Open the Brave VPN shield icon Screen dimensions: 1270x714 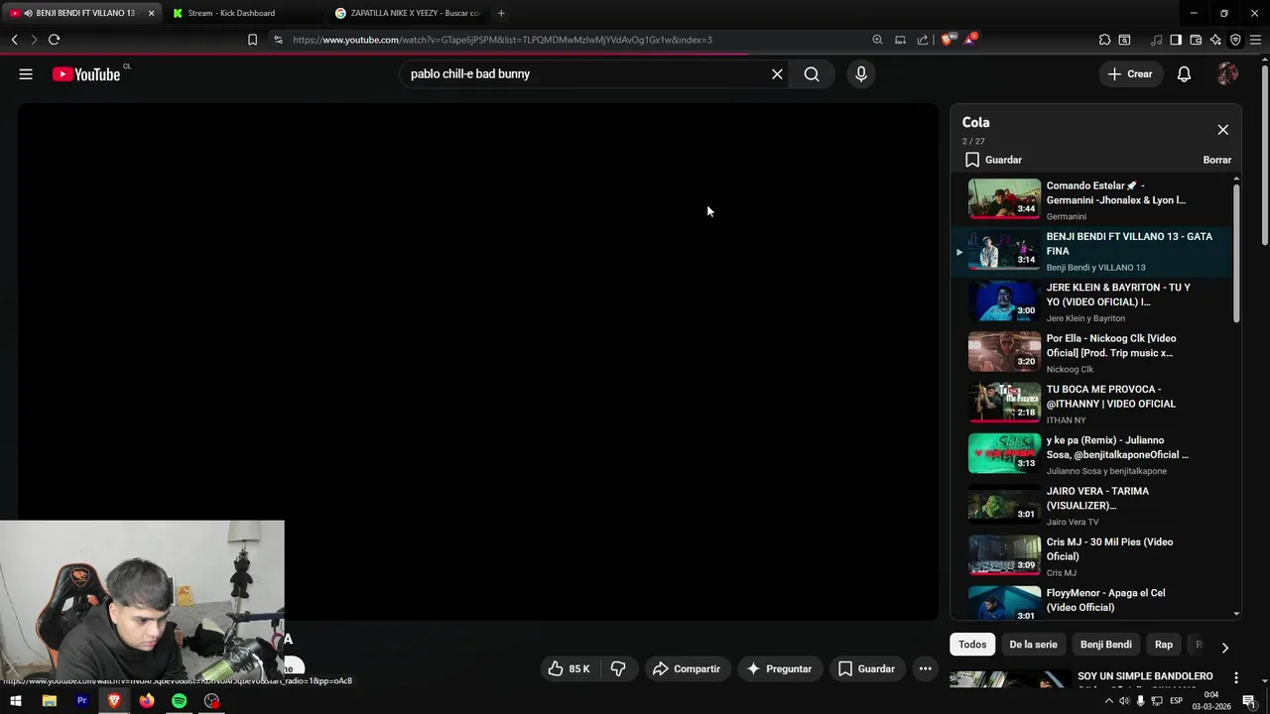click(1235, 40)
